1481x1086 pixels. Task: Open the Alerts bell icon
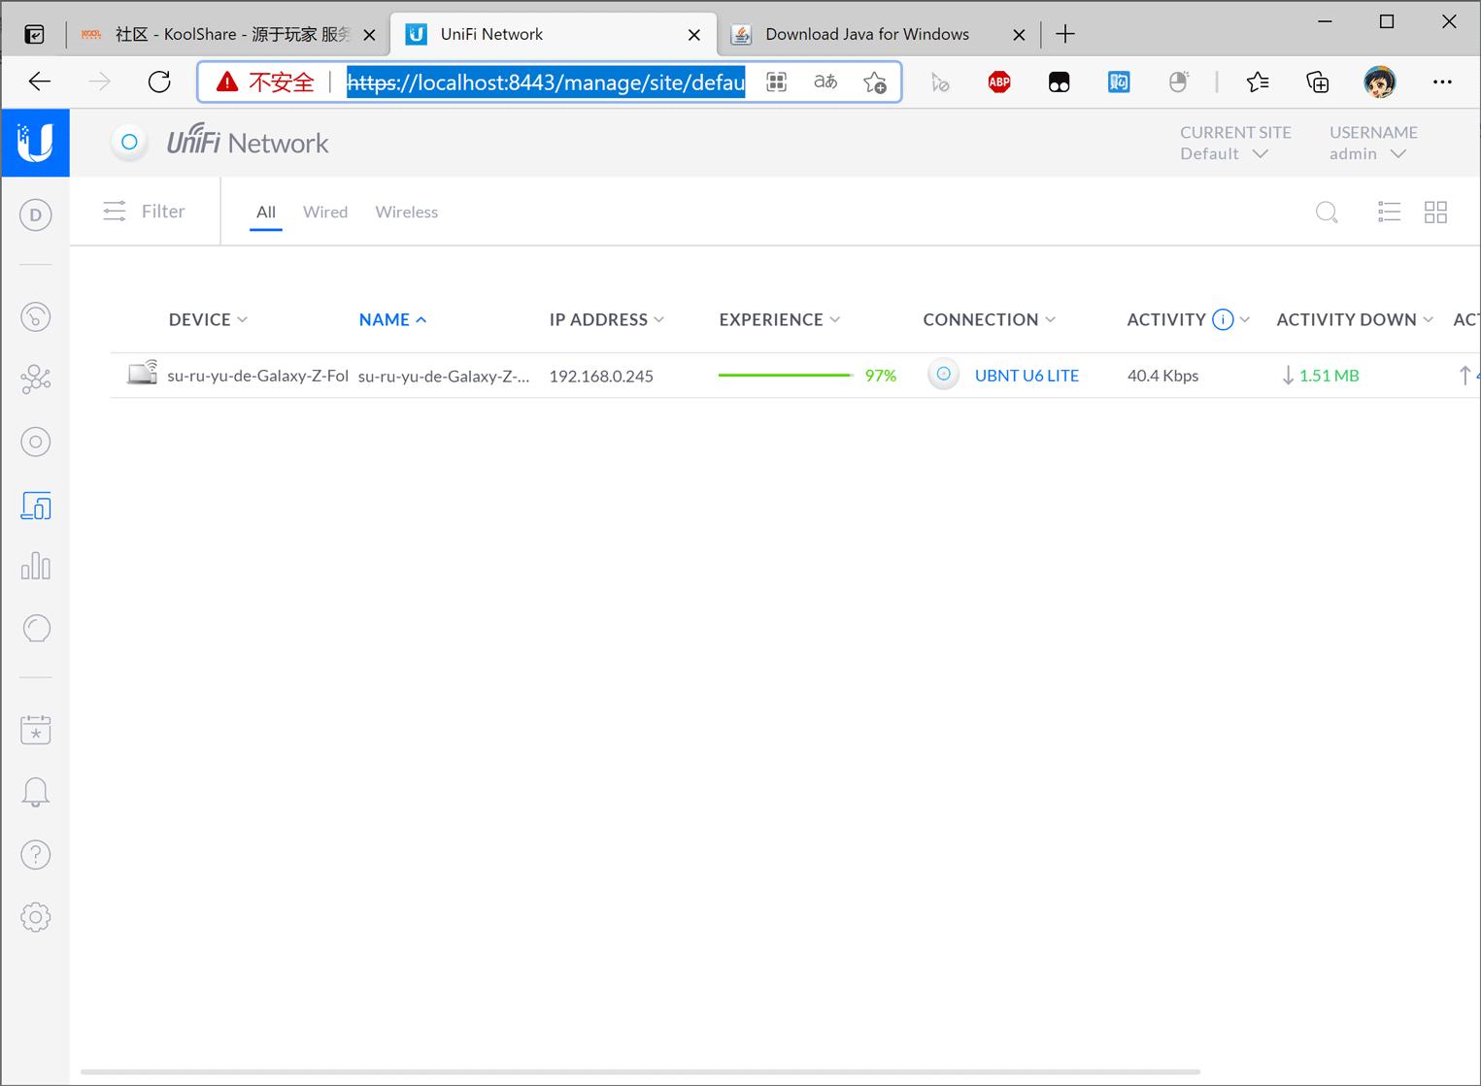[36, 792]
